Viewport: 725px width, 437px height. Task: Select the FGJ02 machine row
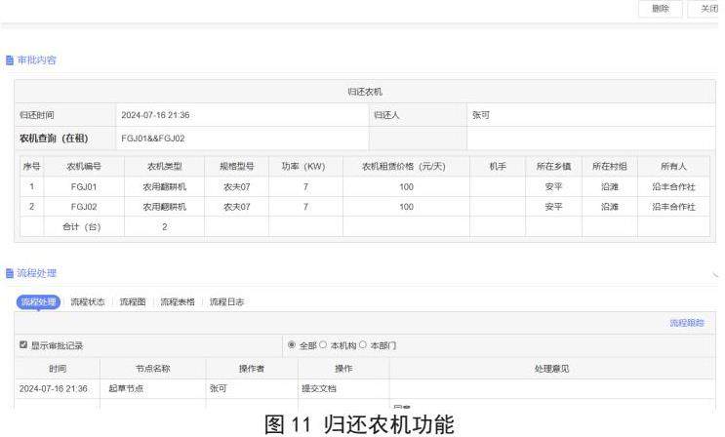[83, 207]
